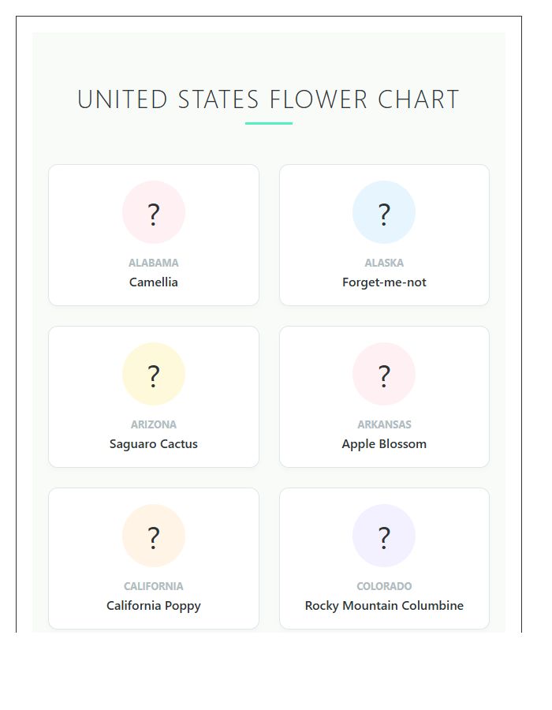Select the ALASKA state label
This screenshot has width=552, height=710.
[x=384, y=263]
